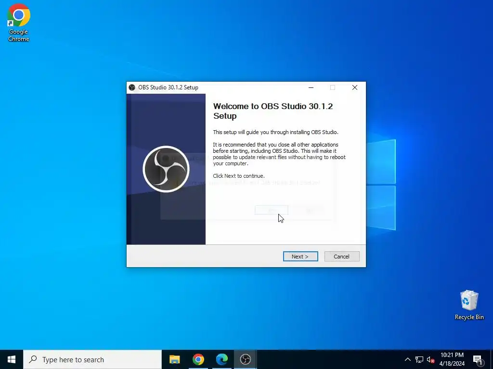Open the notification center icon

(x=478, y=360)
